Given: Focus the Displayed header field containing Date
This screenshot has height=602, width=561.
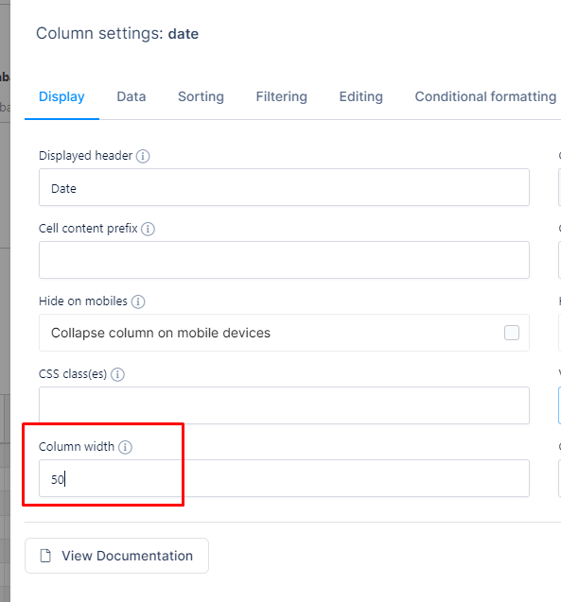Looking at the screenshot, I should coord(284,187).
